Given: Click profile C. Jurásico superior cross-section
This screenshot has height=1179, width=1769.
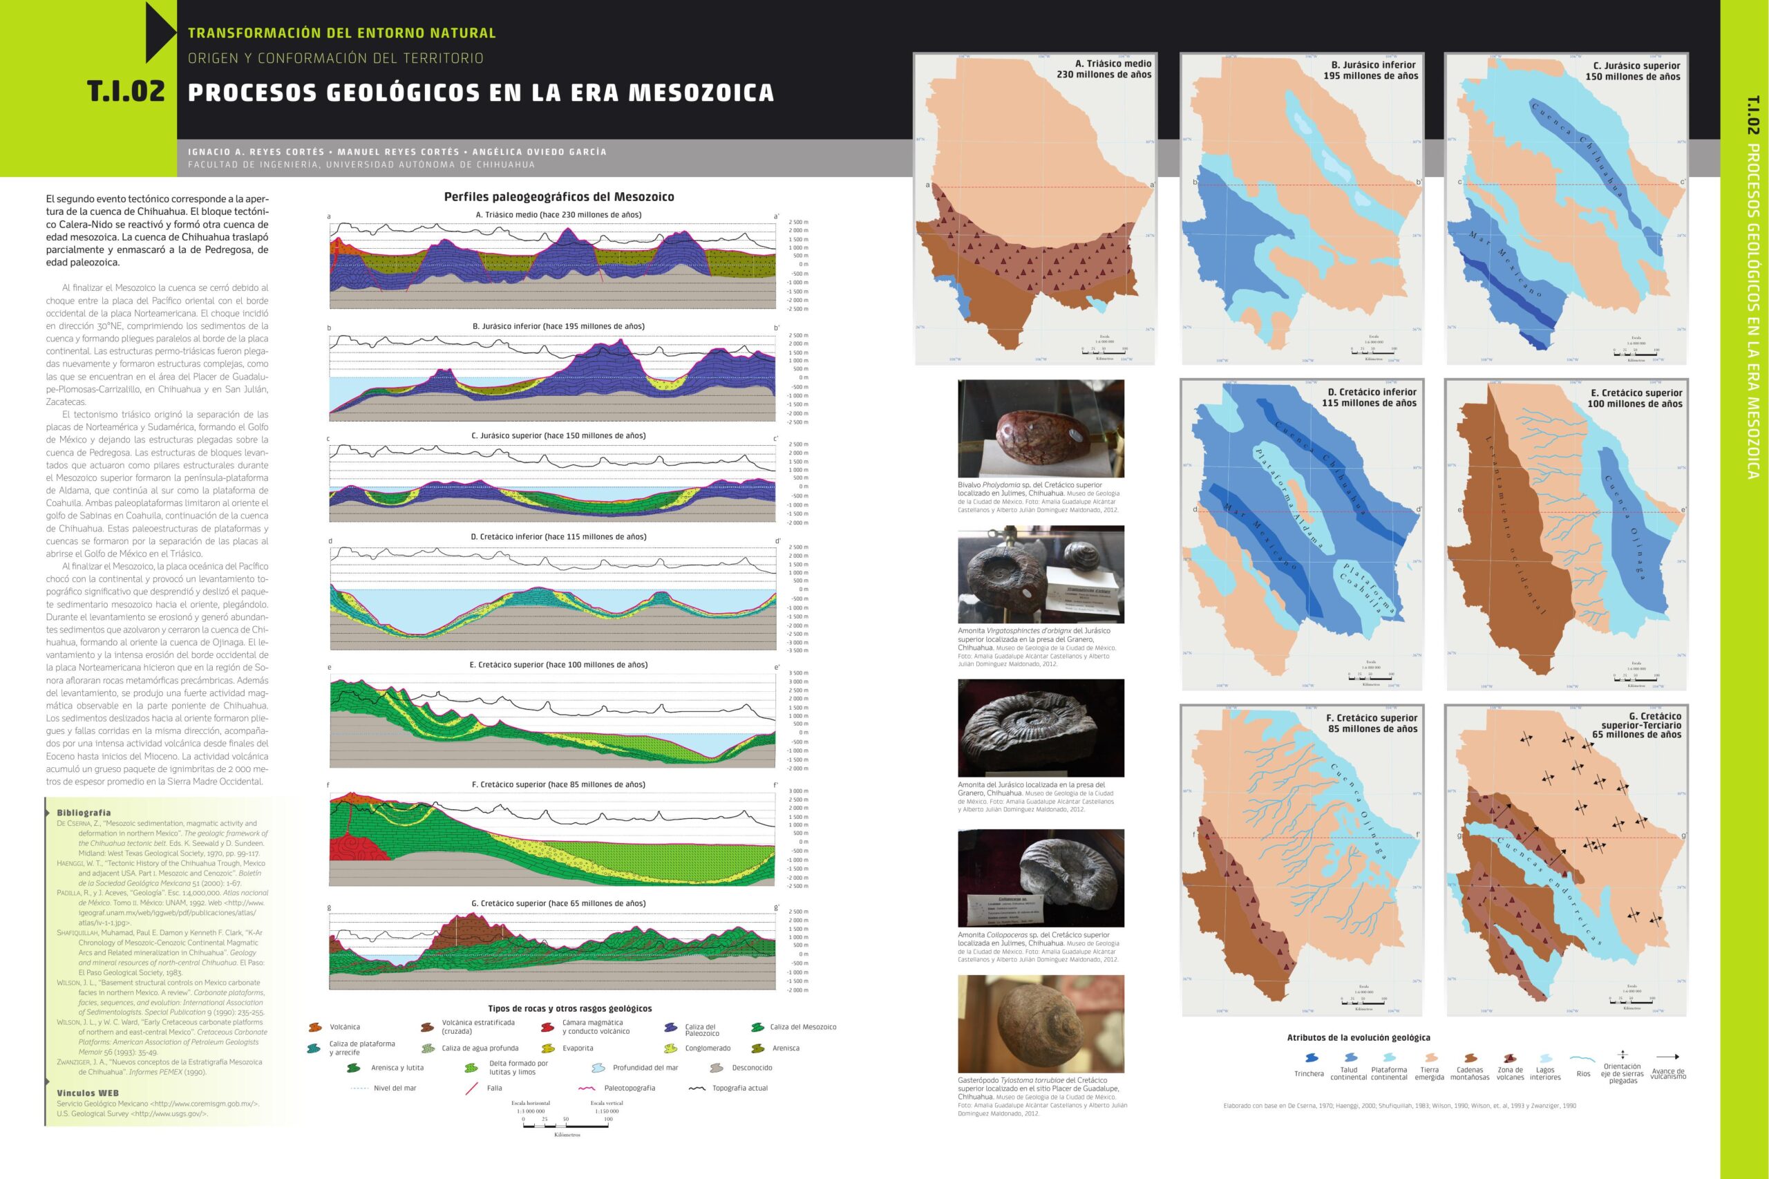Looking at the screenshot, I should point(553,483).
